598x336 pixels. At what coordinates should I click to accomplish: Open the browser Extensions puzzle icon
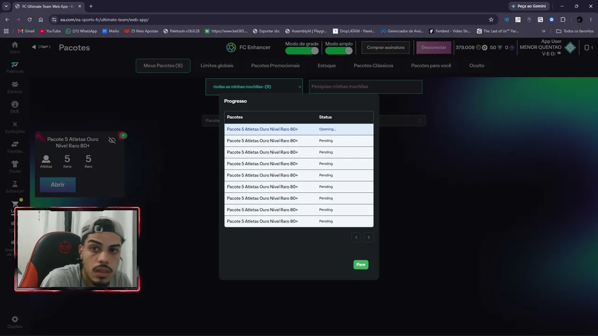[563, 20]
